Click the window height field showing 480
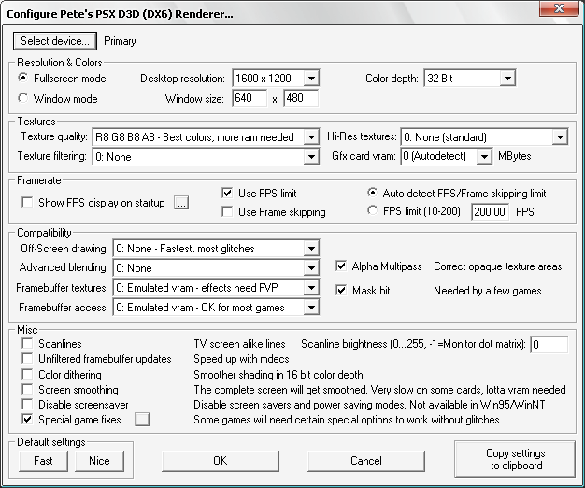 coord(301,98)
